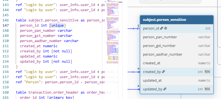This screenshot has width=221, height=99.
Task: Select the created_at row in diagram table
Action: pyautogui.click(x=177, y=63)
